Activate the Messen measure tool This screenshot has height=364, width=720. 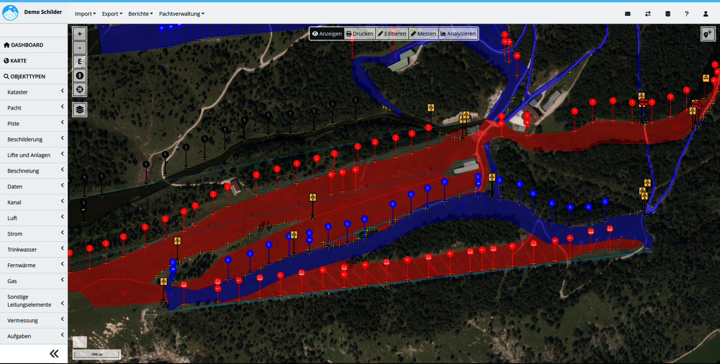(423, 34)
